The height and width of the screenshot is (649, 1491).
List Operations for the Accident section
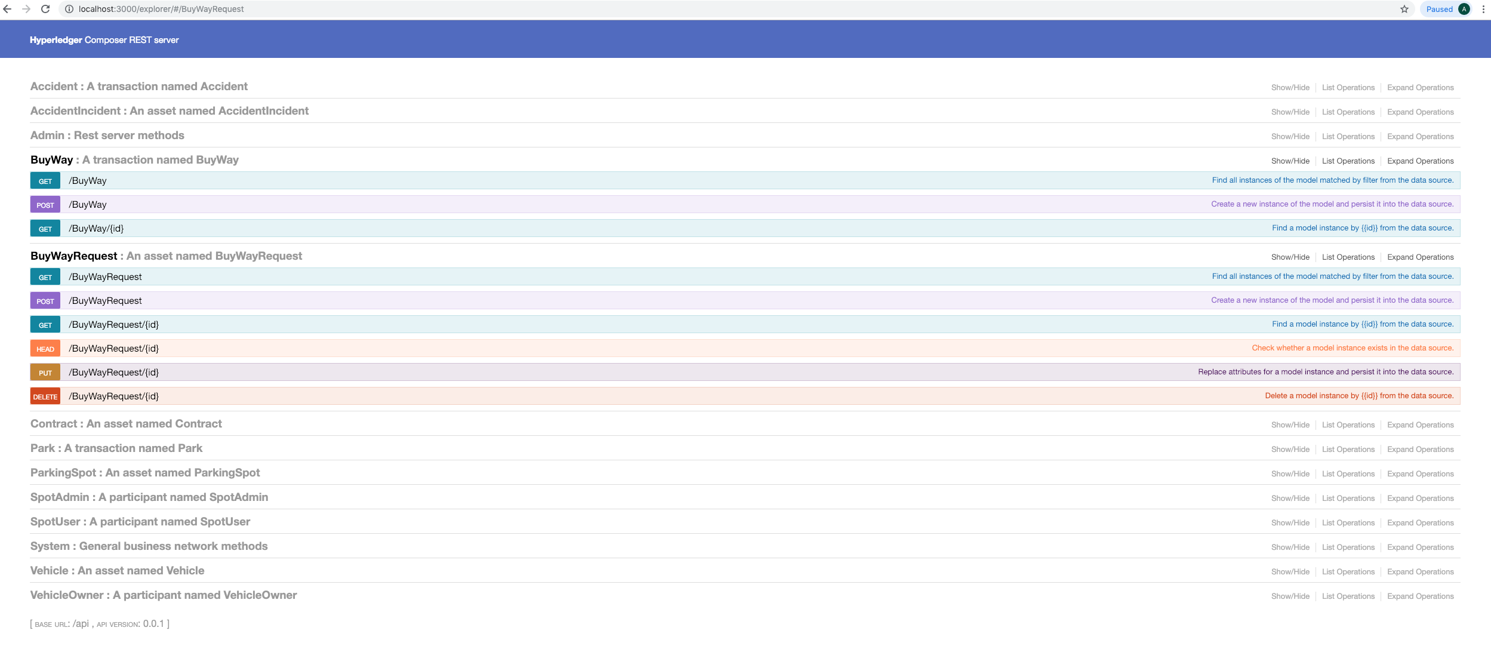(1348, 88)
